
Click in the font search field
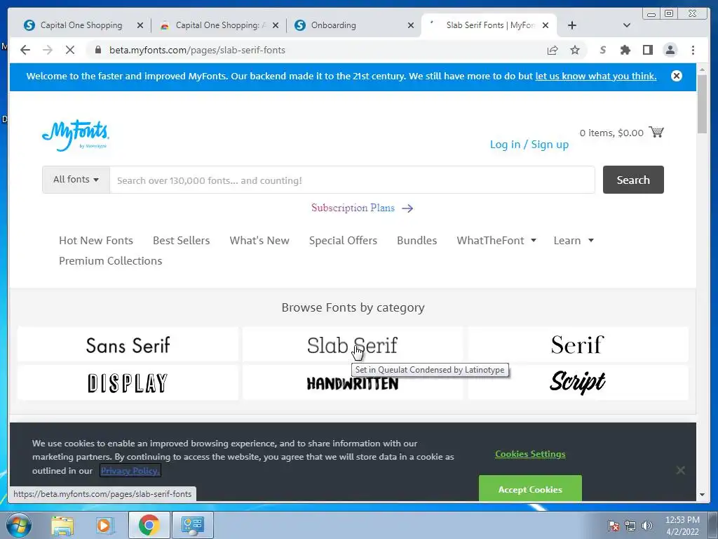pyautogui.click(x=352, y=180)
